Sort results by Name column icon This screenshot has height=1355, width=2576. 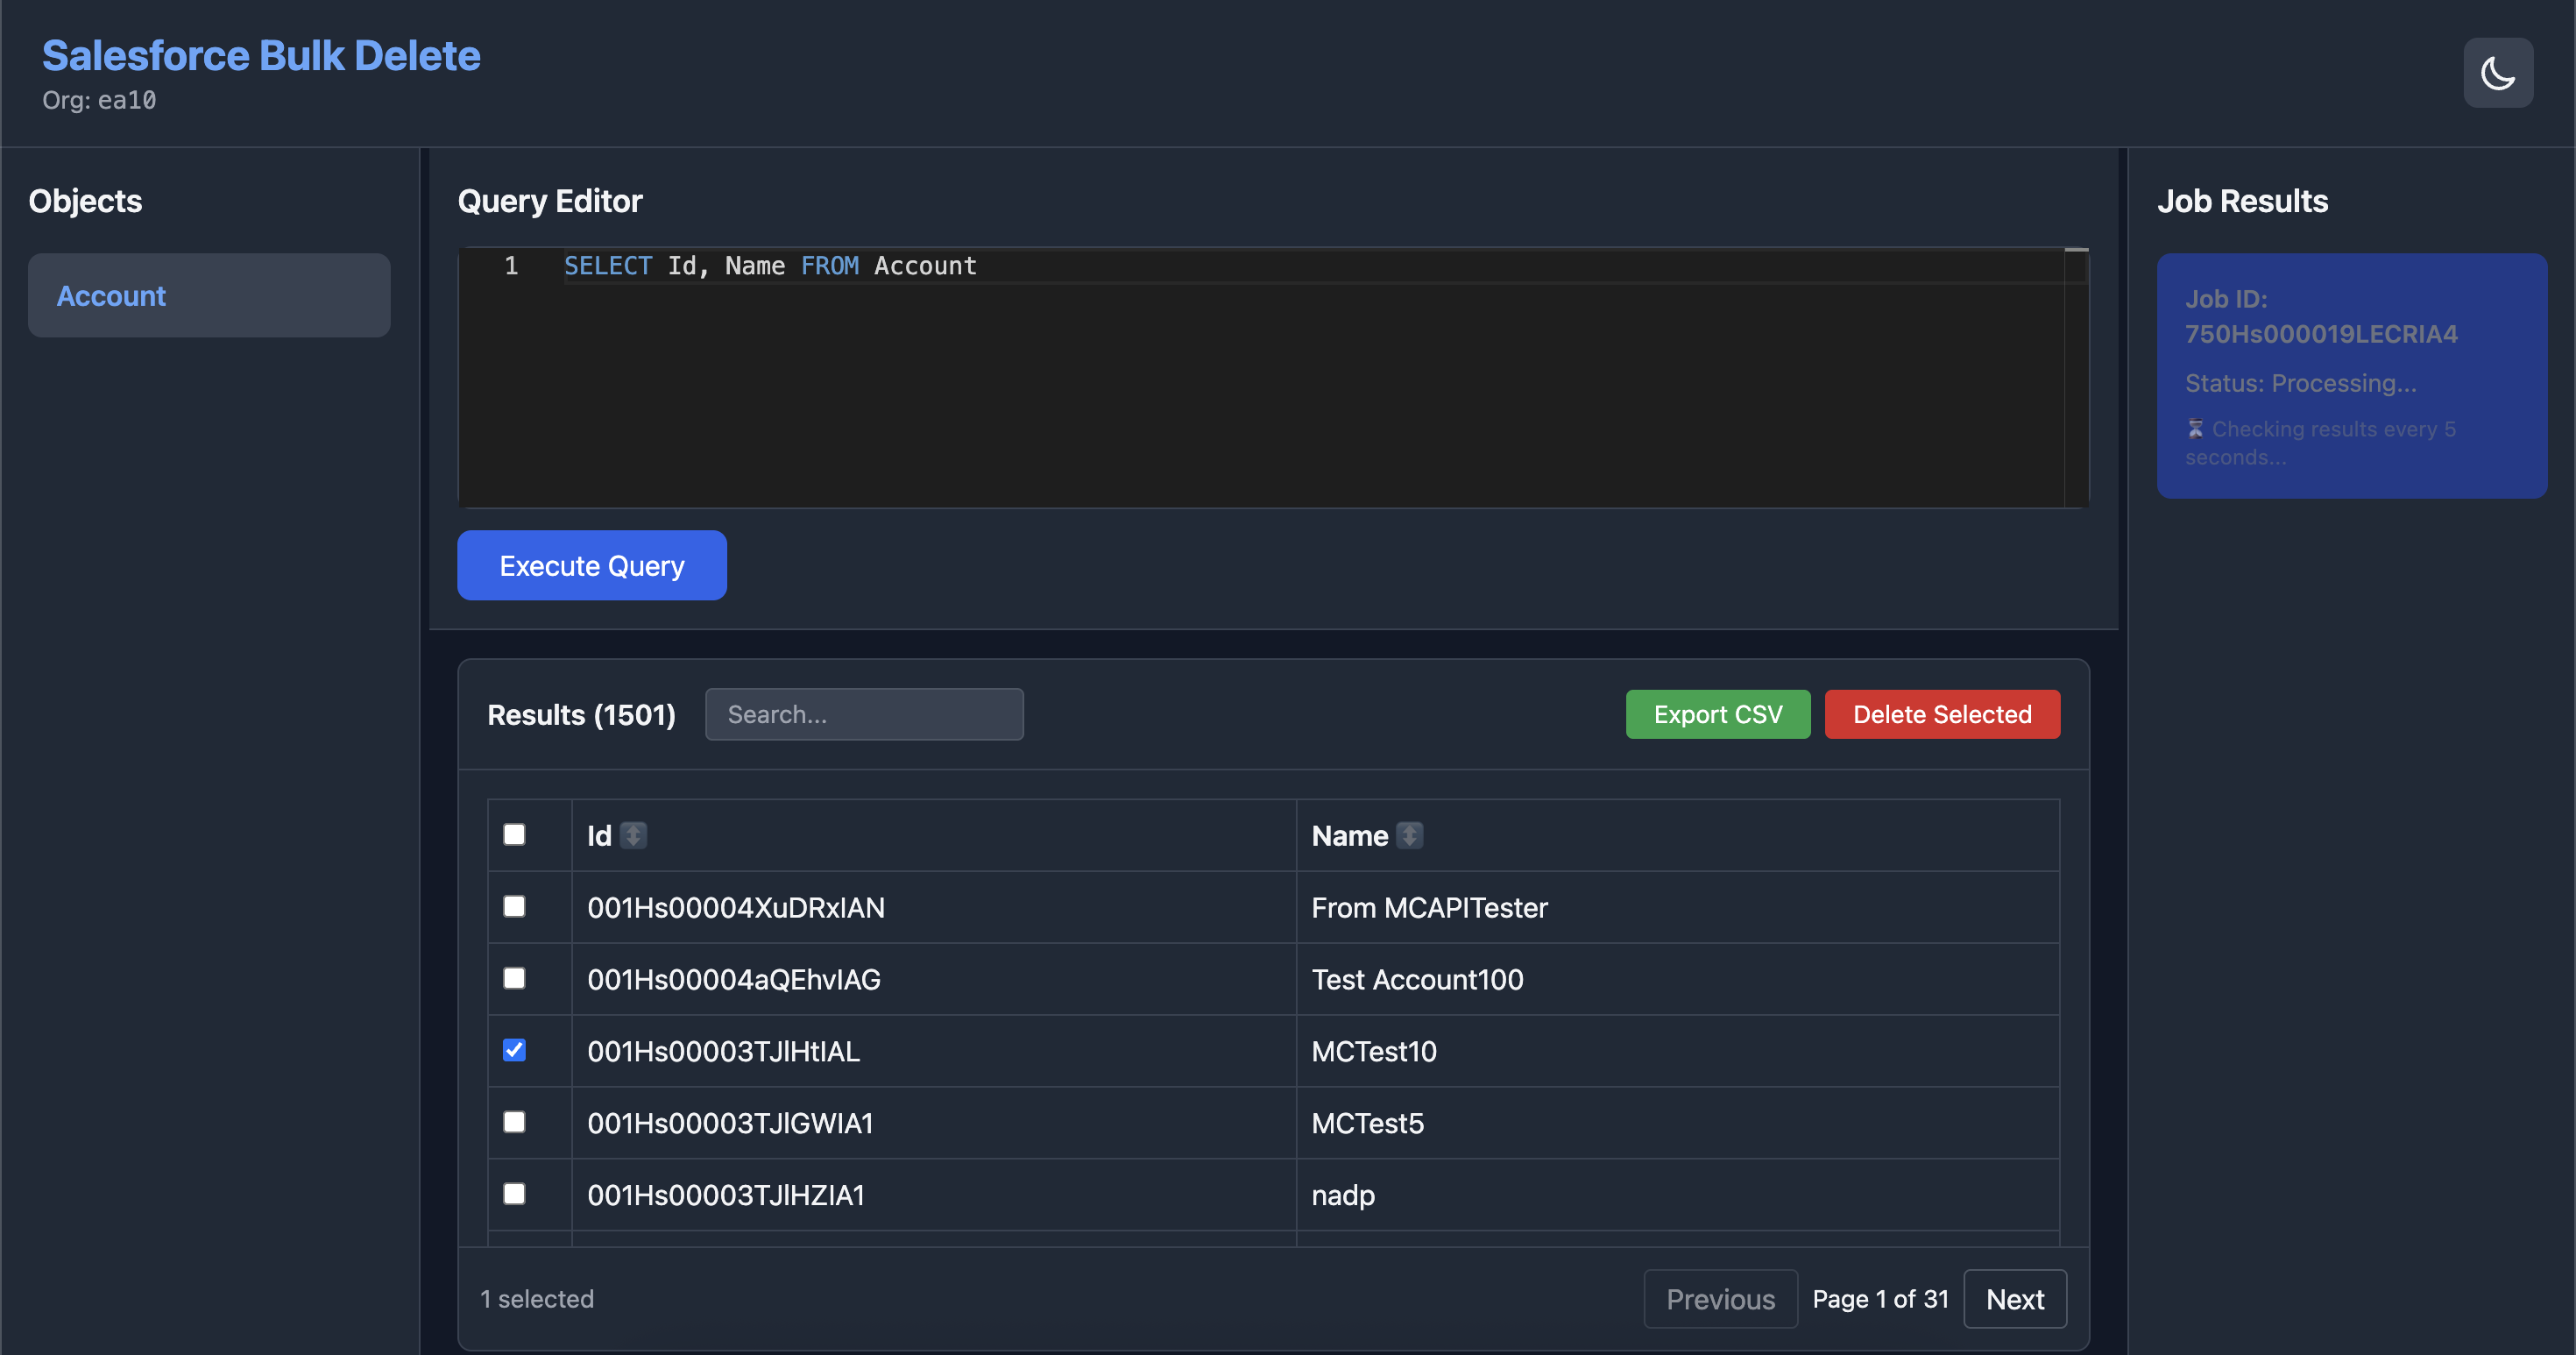coord(1409,835)
